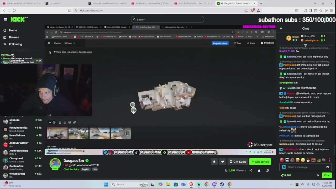This screenshot has height=189, width=336.
Task: Expand the 3D tours dropdown in stream
Action: click(70, 43)
